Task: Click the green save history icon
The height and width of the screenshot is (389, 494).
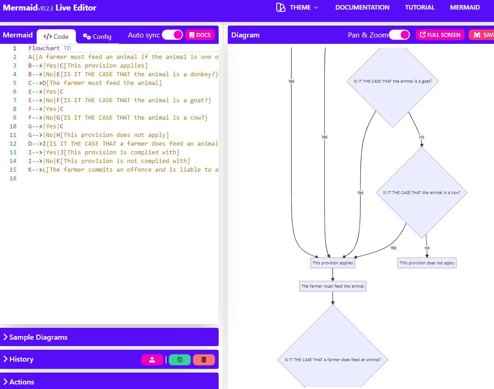Action: tap(180, 360)
